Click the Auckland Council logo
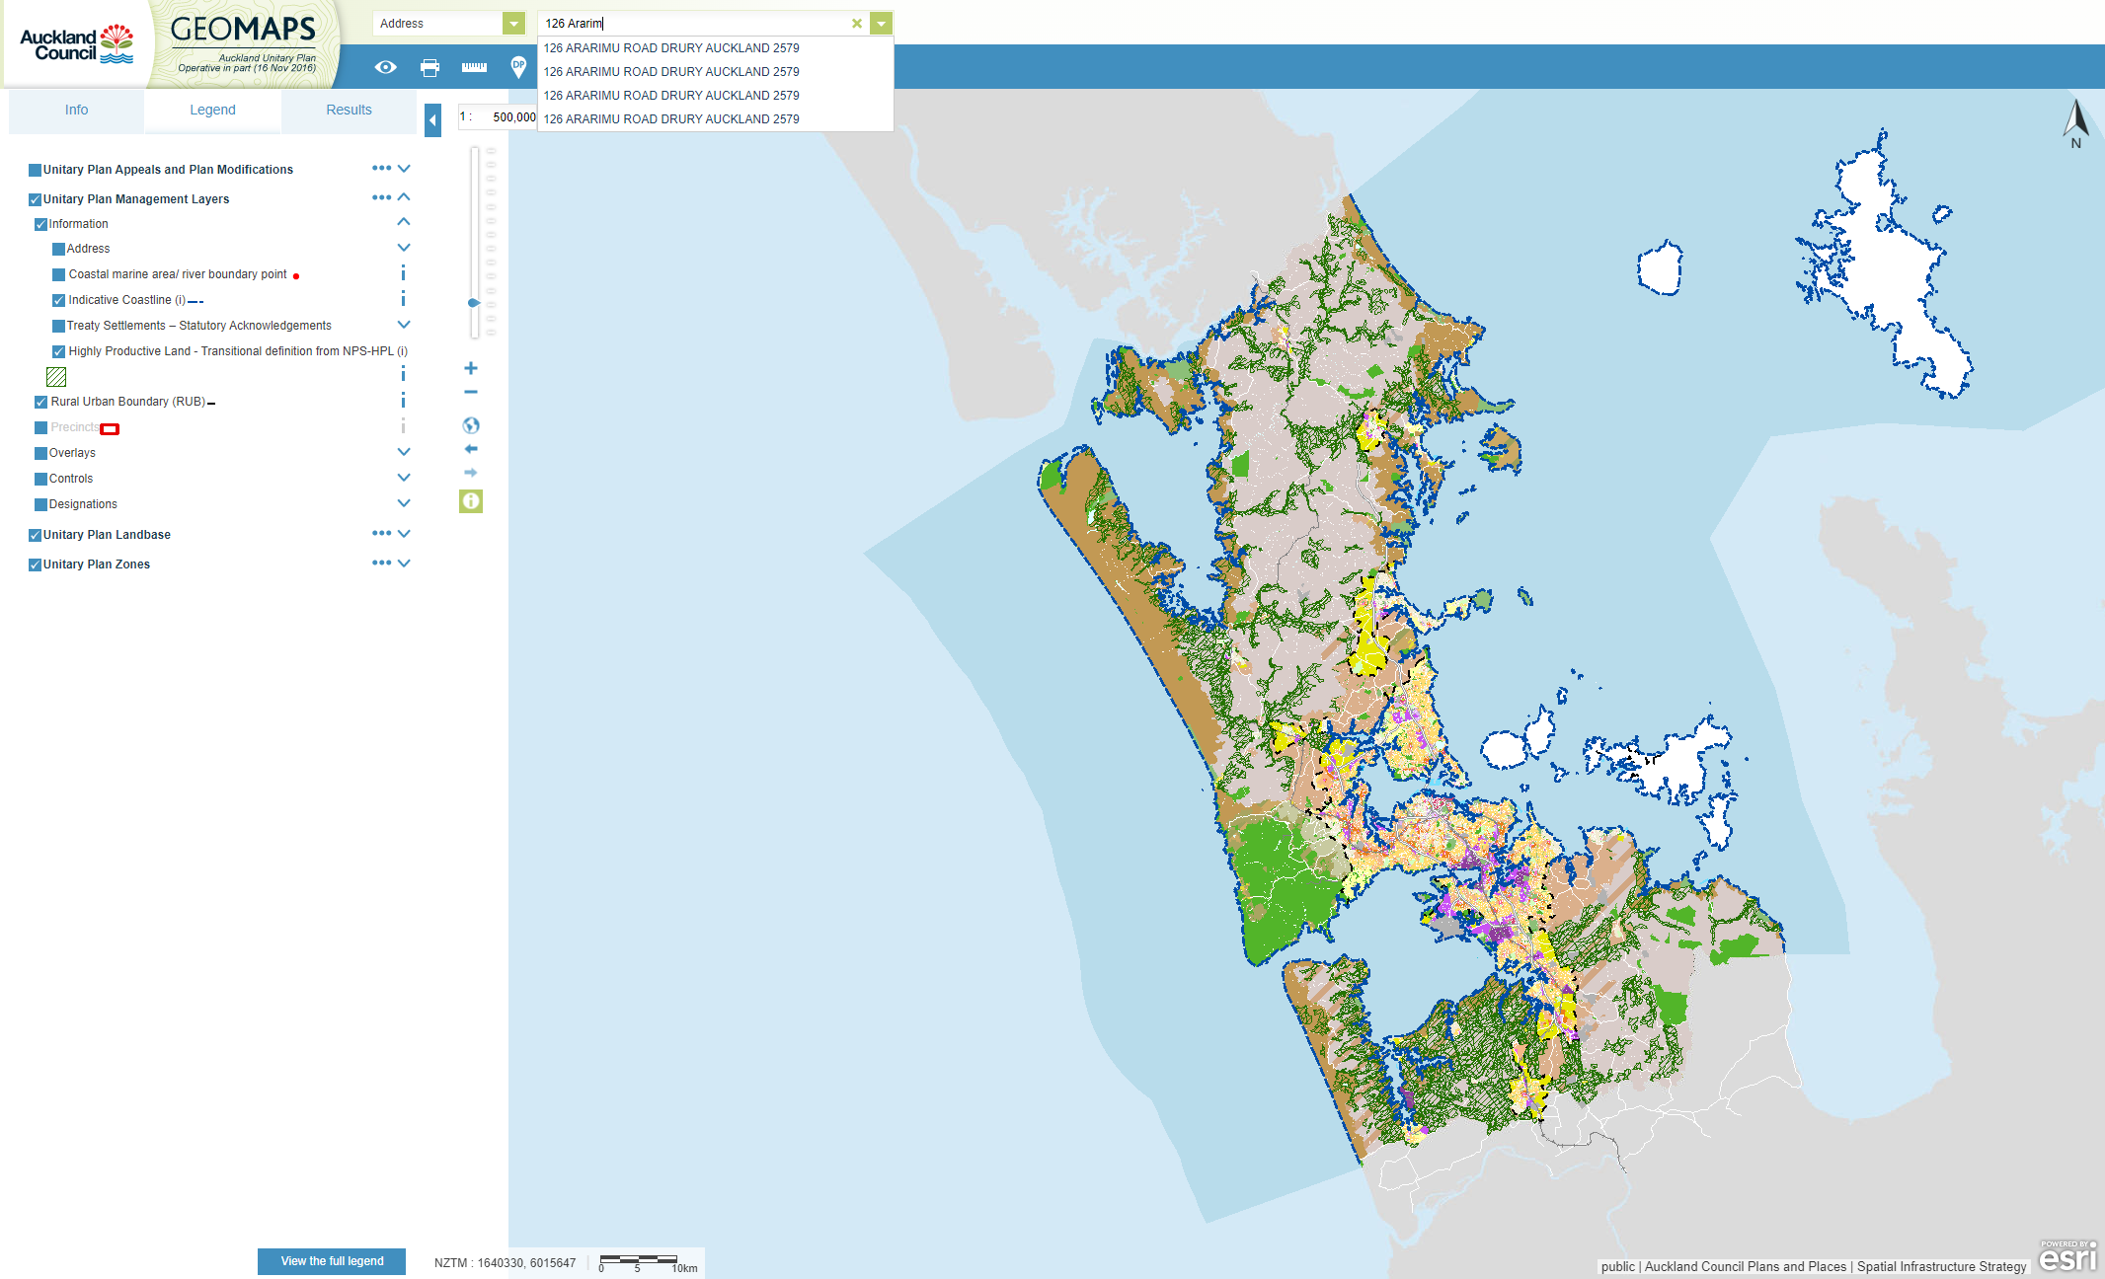The height and width of the screenshot is (1279, 2105). click(76, 44)
